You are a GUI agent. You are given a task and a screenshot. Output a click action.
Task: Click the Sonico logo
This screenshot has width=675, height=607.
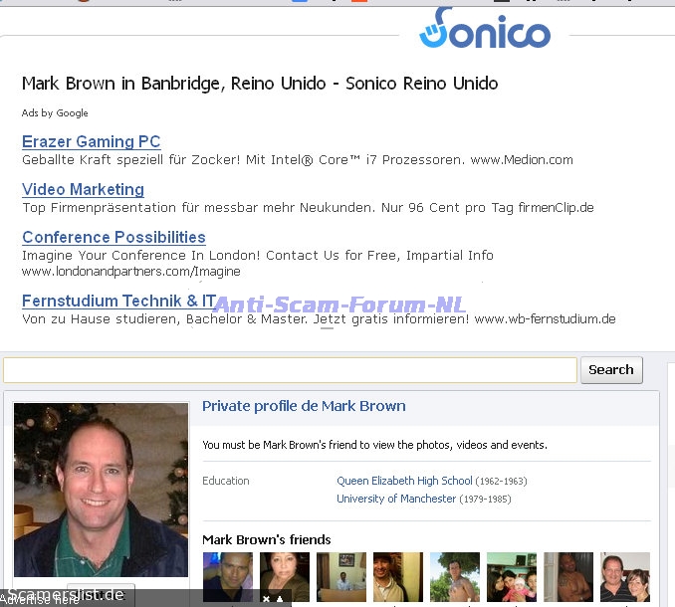click(x=485, y=28)
